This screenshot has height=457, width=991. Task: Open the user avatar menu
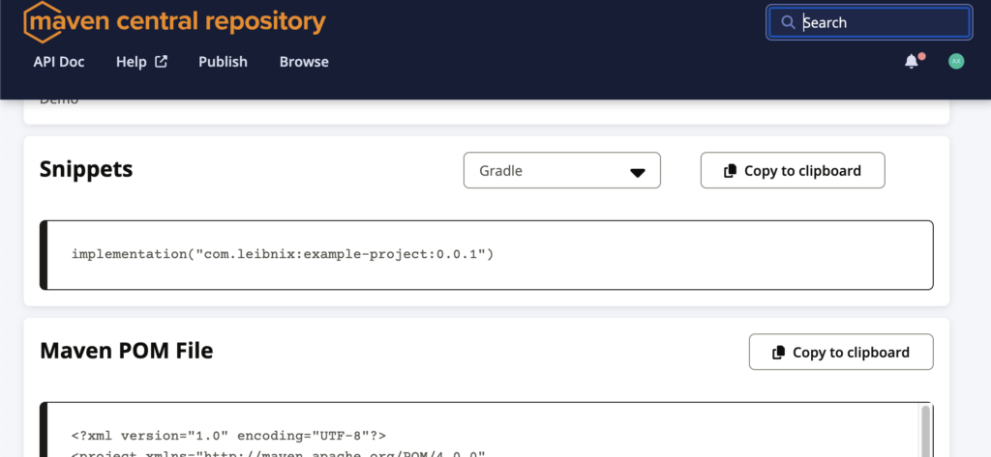[x=956, y=62]
